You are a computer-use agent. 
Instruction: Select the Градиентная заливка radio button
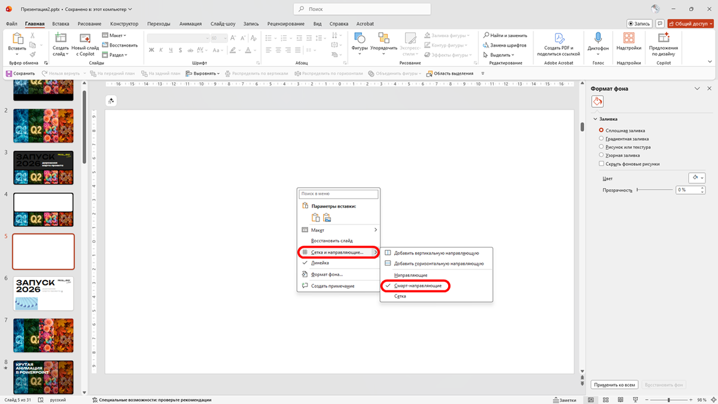(602, 138)
